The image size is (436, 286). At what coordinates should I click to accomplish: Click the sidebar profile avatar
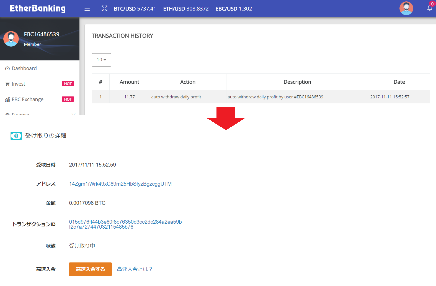coord(11,39)
